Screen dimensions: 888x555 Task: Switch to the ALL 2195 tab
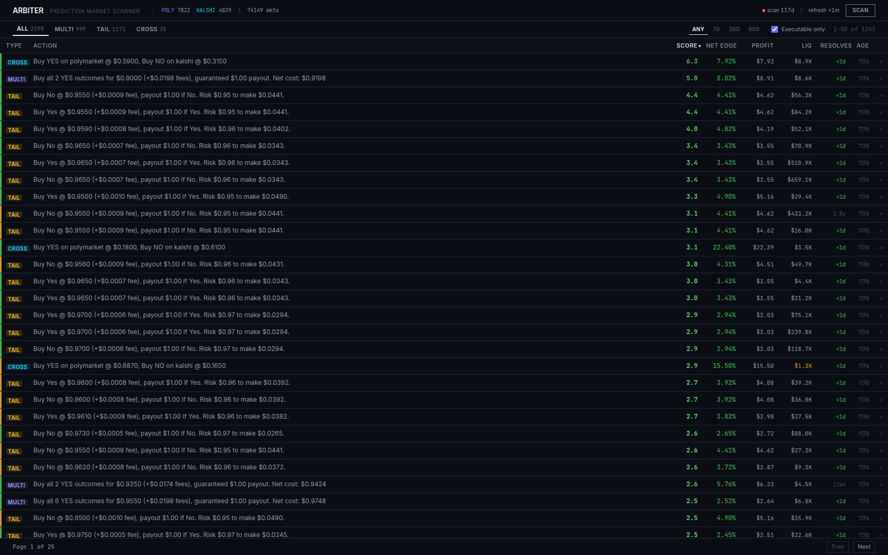[30, 29]
